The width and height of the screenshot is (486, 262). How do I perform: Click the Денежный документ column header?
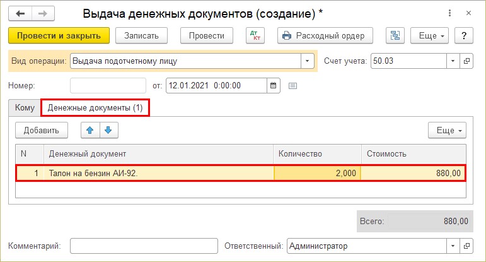click(x=158, y=153)
